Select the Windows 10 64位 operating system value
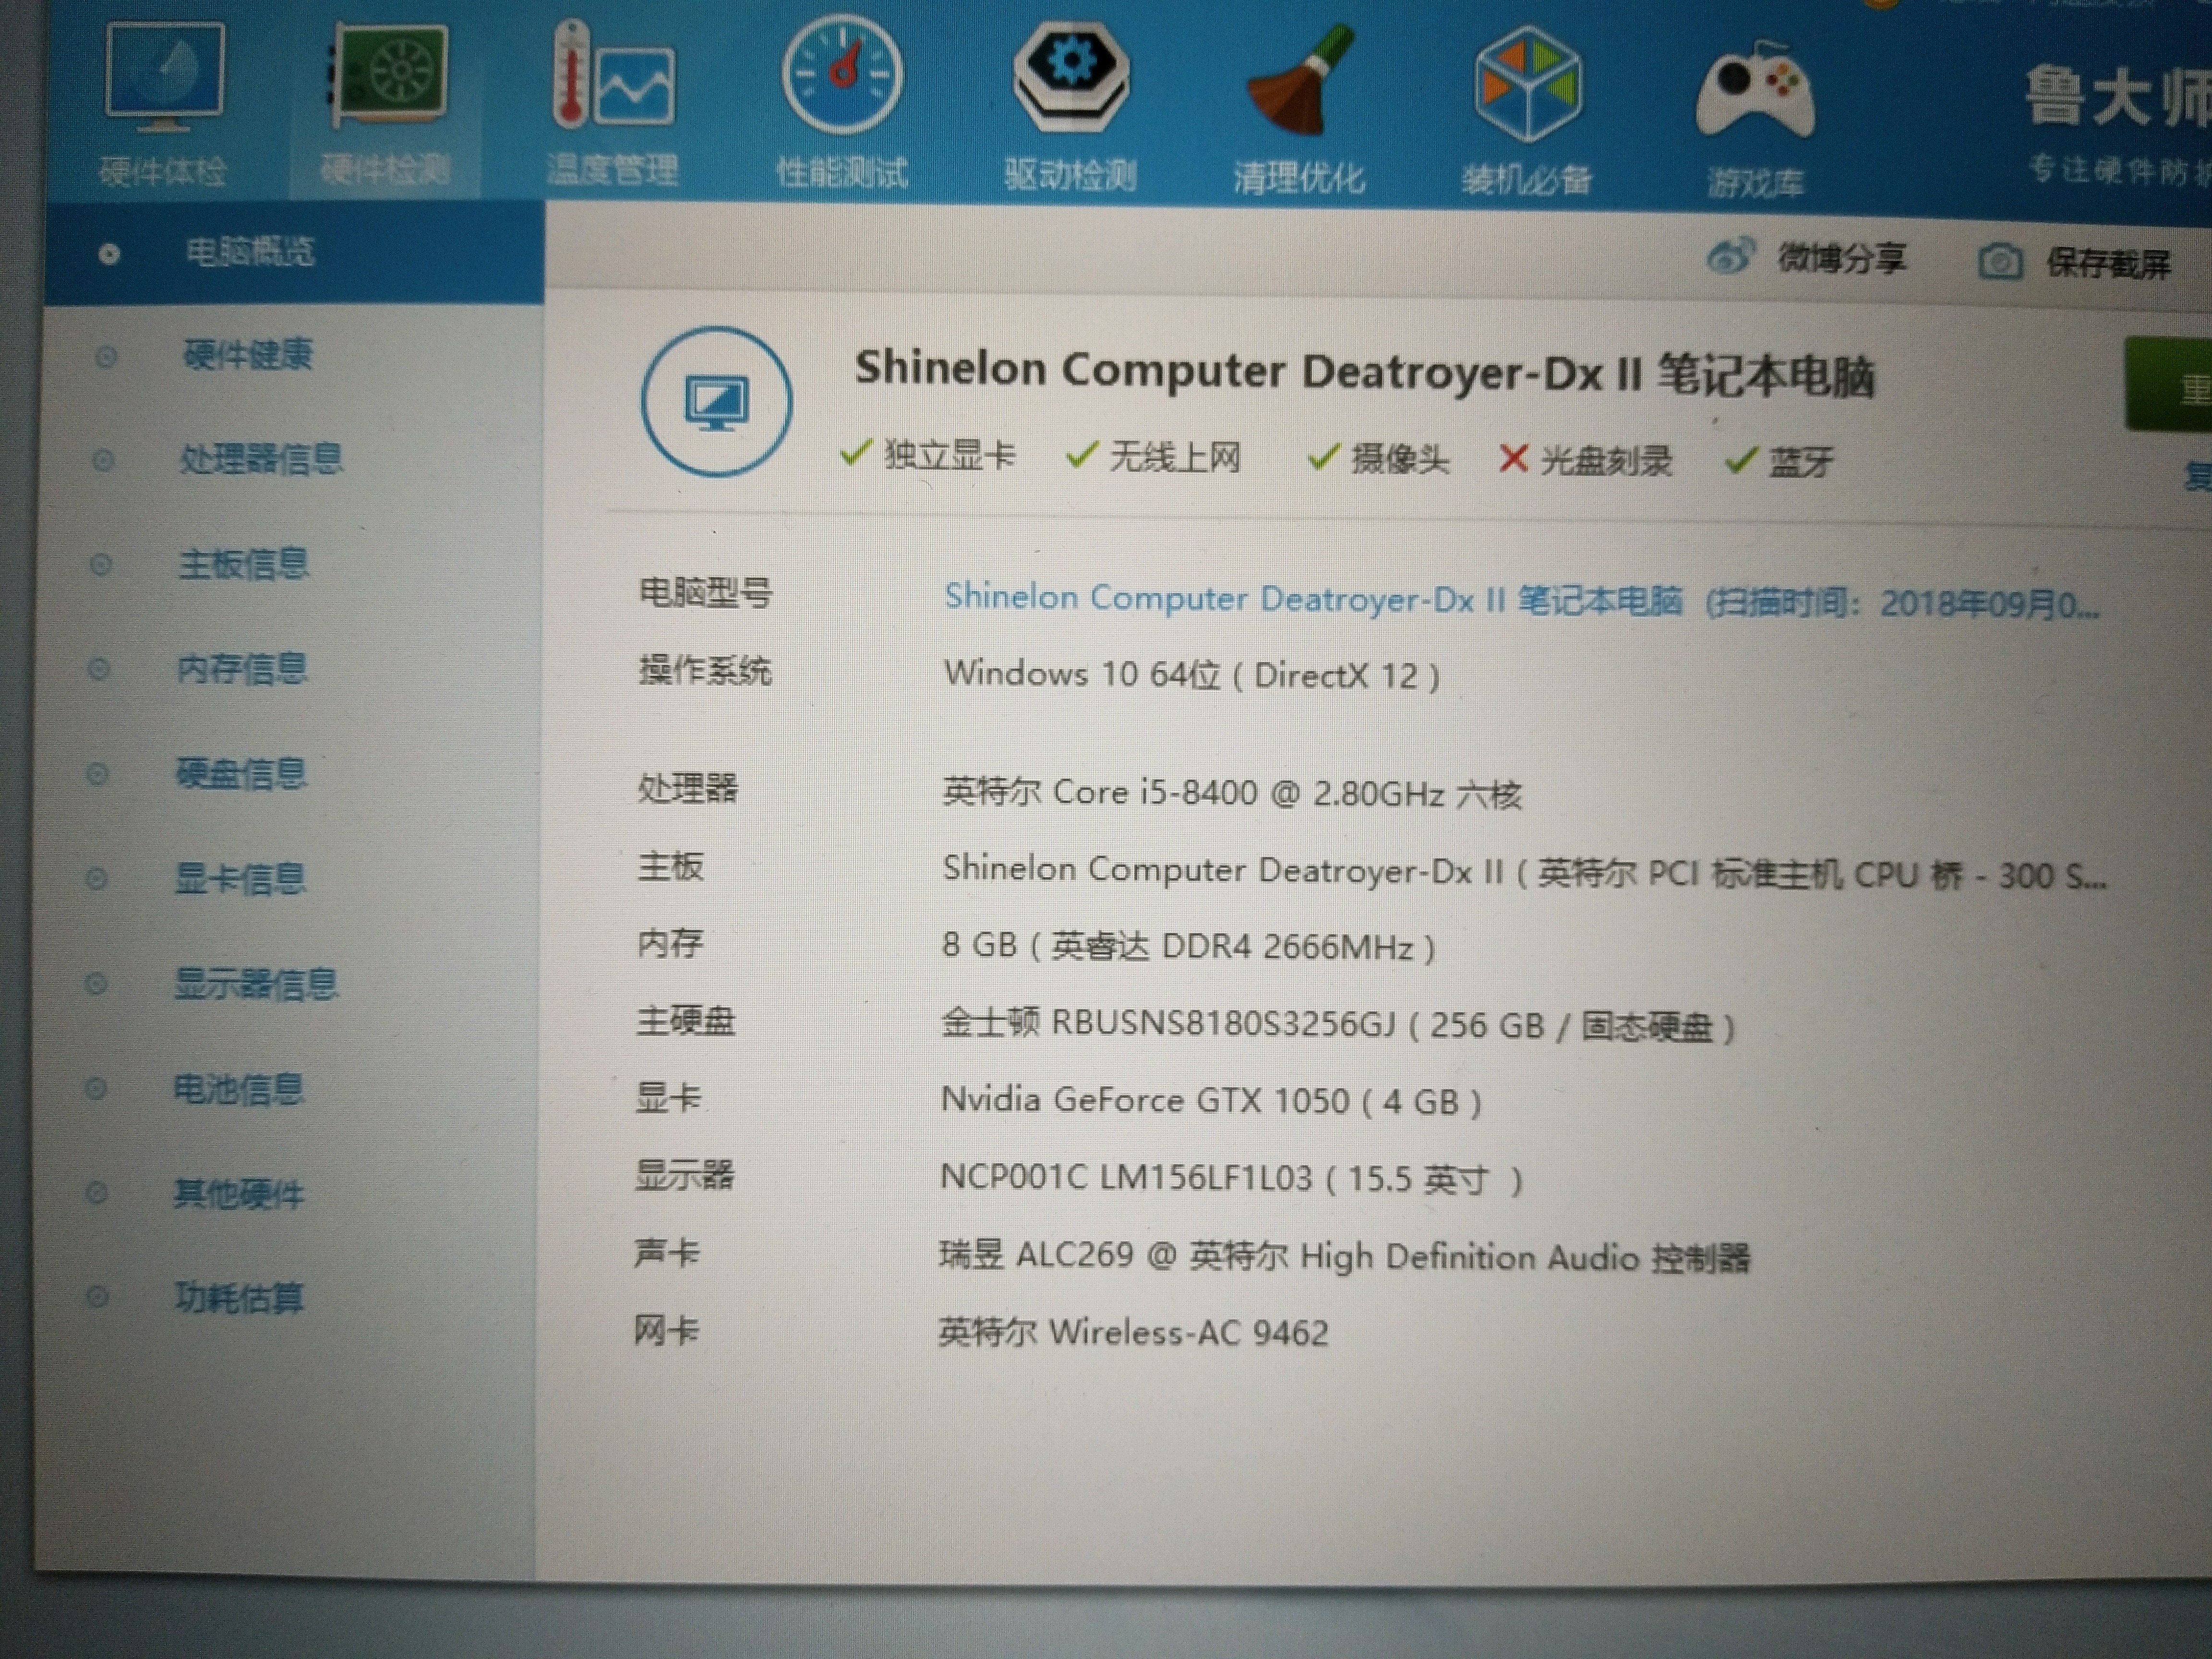2212x1659 pixels. coord(1192,675)
